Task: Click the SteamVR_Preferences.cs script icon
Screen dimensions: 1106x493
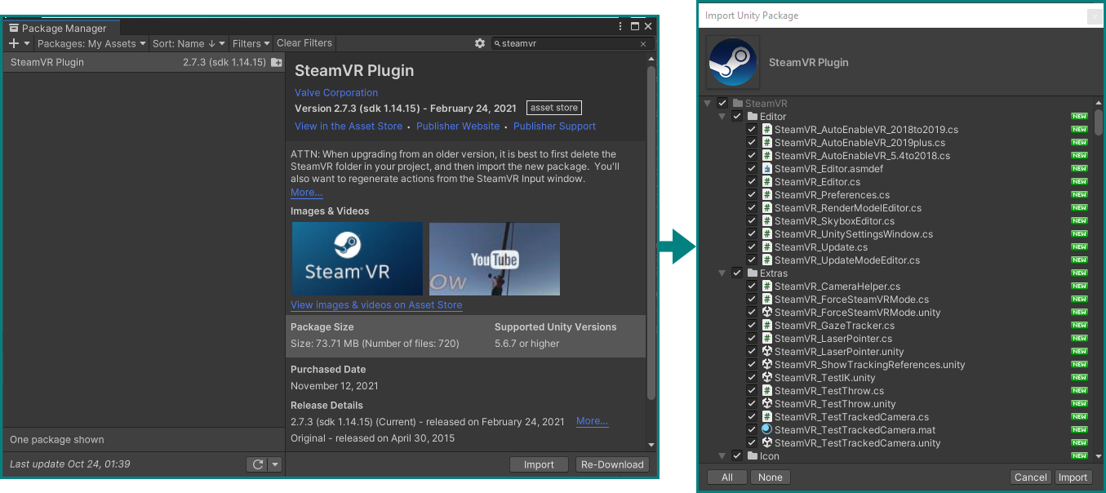Action: pos(767,195)
